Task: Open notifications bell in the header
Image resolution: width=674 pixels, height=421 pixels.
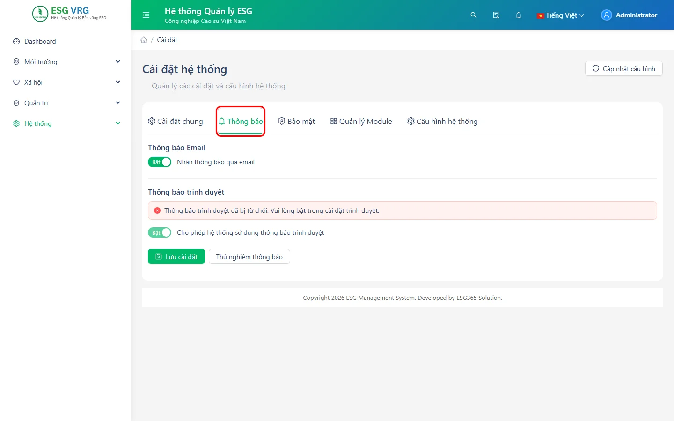Action: (x=519, y=15)
